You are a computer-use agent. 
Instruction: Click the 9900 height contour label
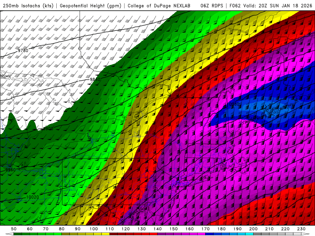48,129
